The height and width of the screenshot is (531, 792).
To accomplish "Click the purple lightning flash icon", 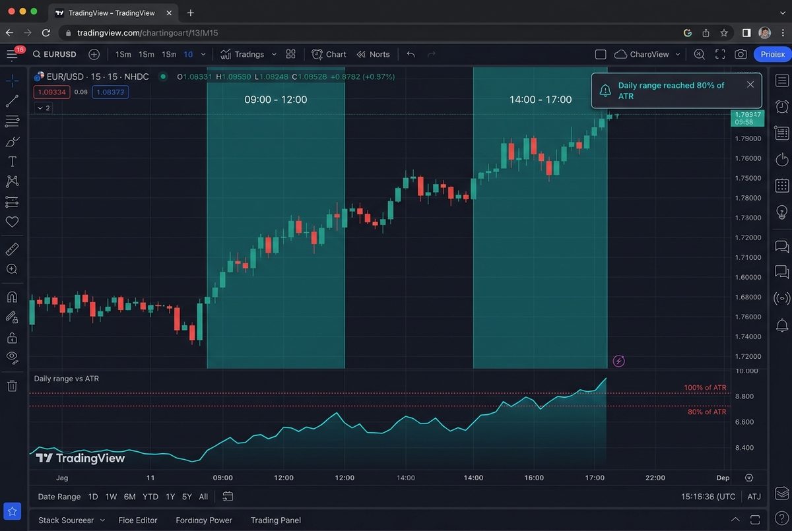I will pos(618,361).
